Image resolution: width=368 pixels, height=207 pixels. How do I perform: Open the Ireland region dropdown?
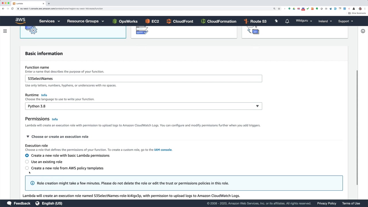click(325, 21)
